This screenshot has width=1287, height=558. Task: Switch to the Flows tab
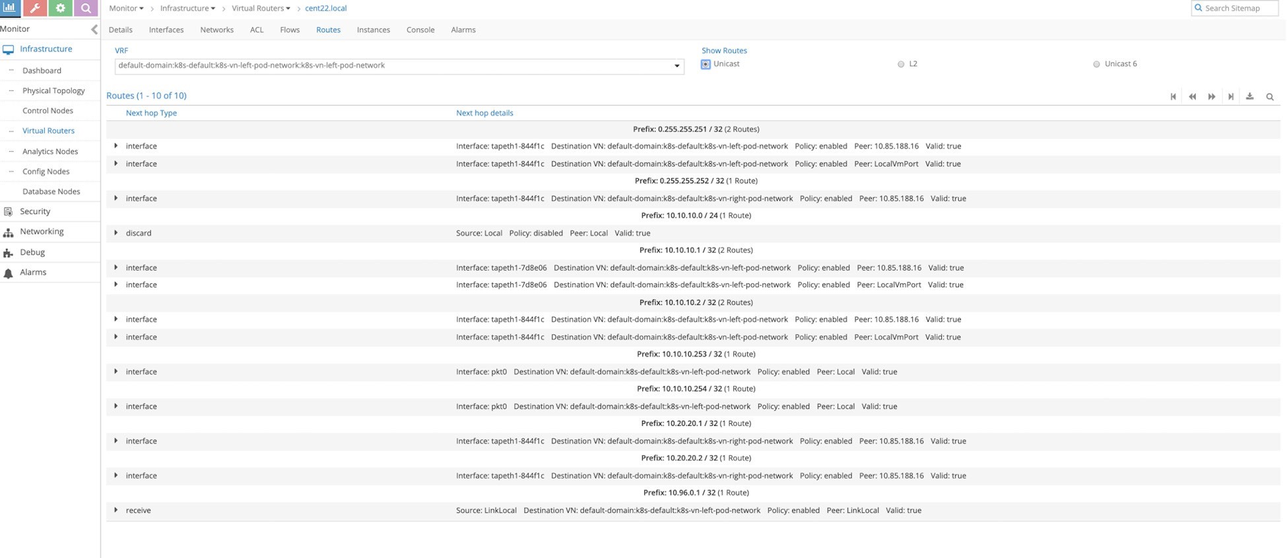290,30
